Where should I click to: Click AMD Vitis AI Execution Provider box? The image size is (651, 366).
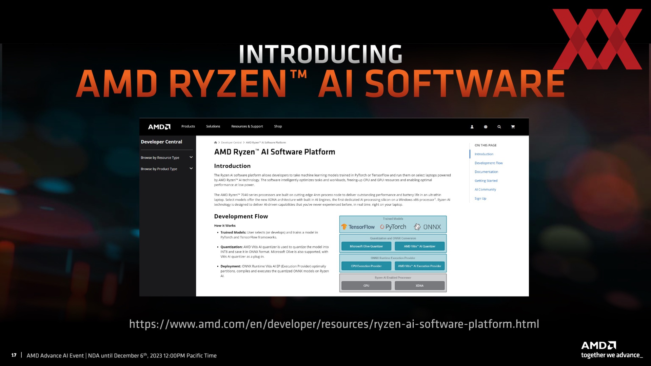point(419,266)
